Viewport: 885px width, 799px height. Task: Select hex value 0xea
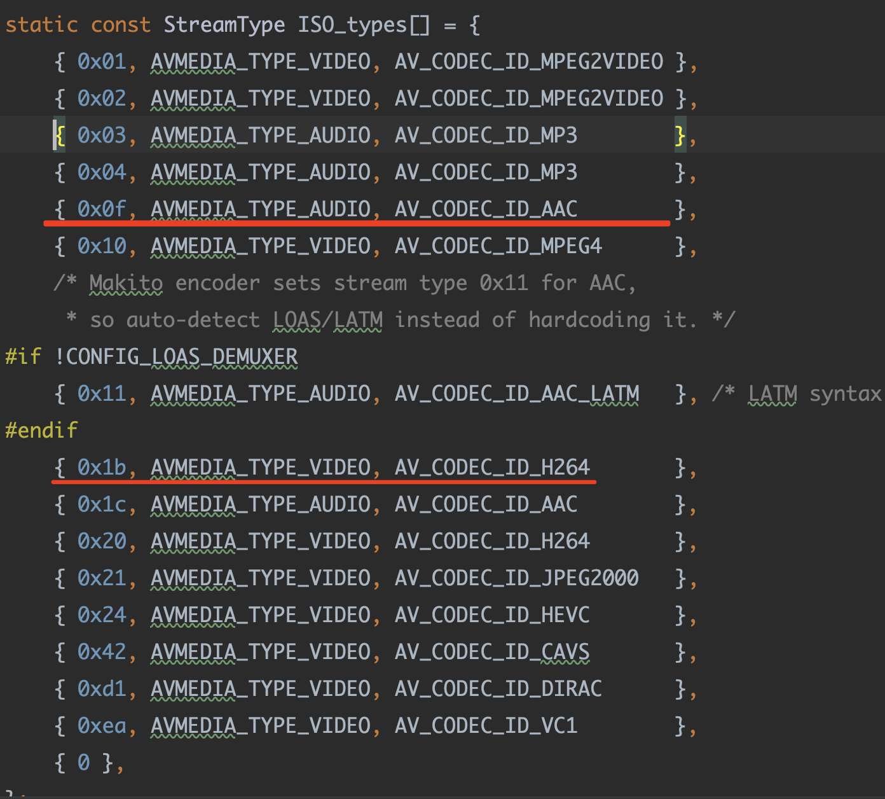click(x=102, y=726)
